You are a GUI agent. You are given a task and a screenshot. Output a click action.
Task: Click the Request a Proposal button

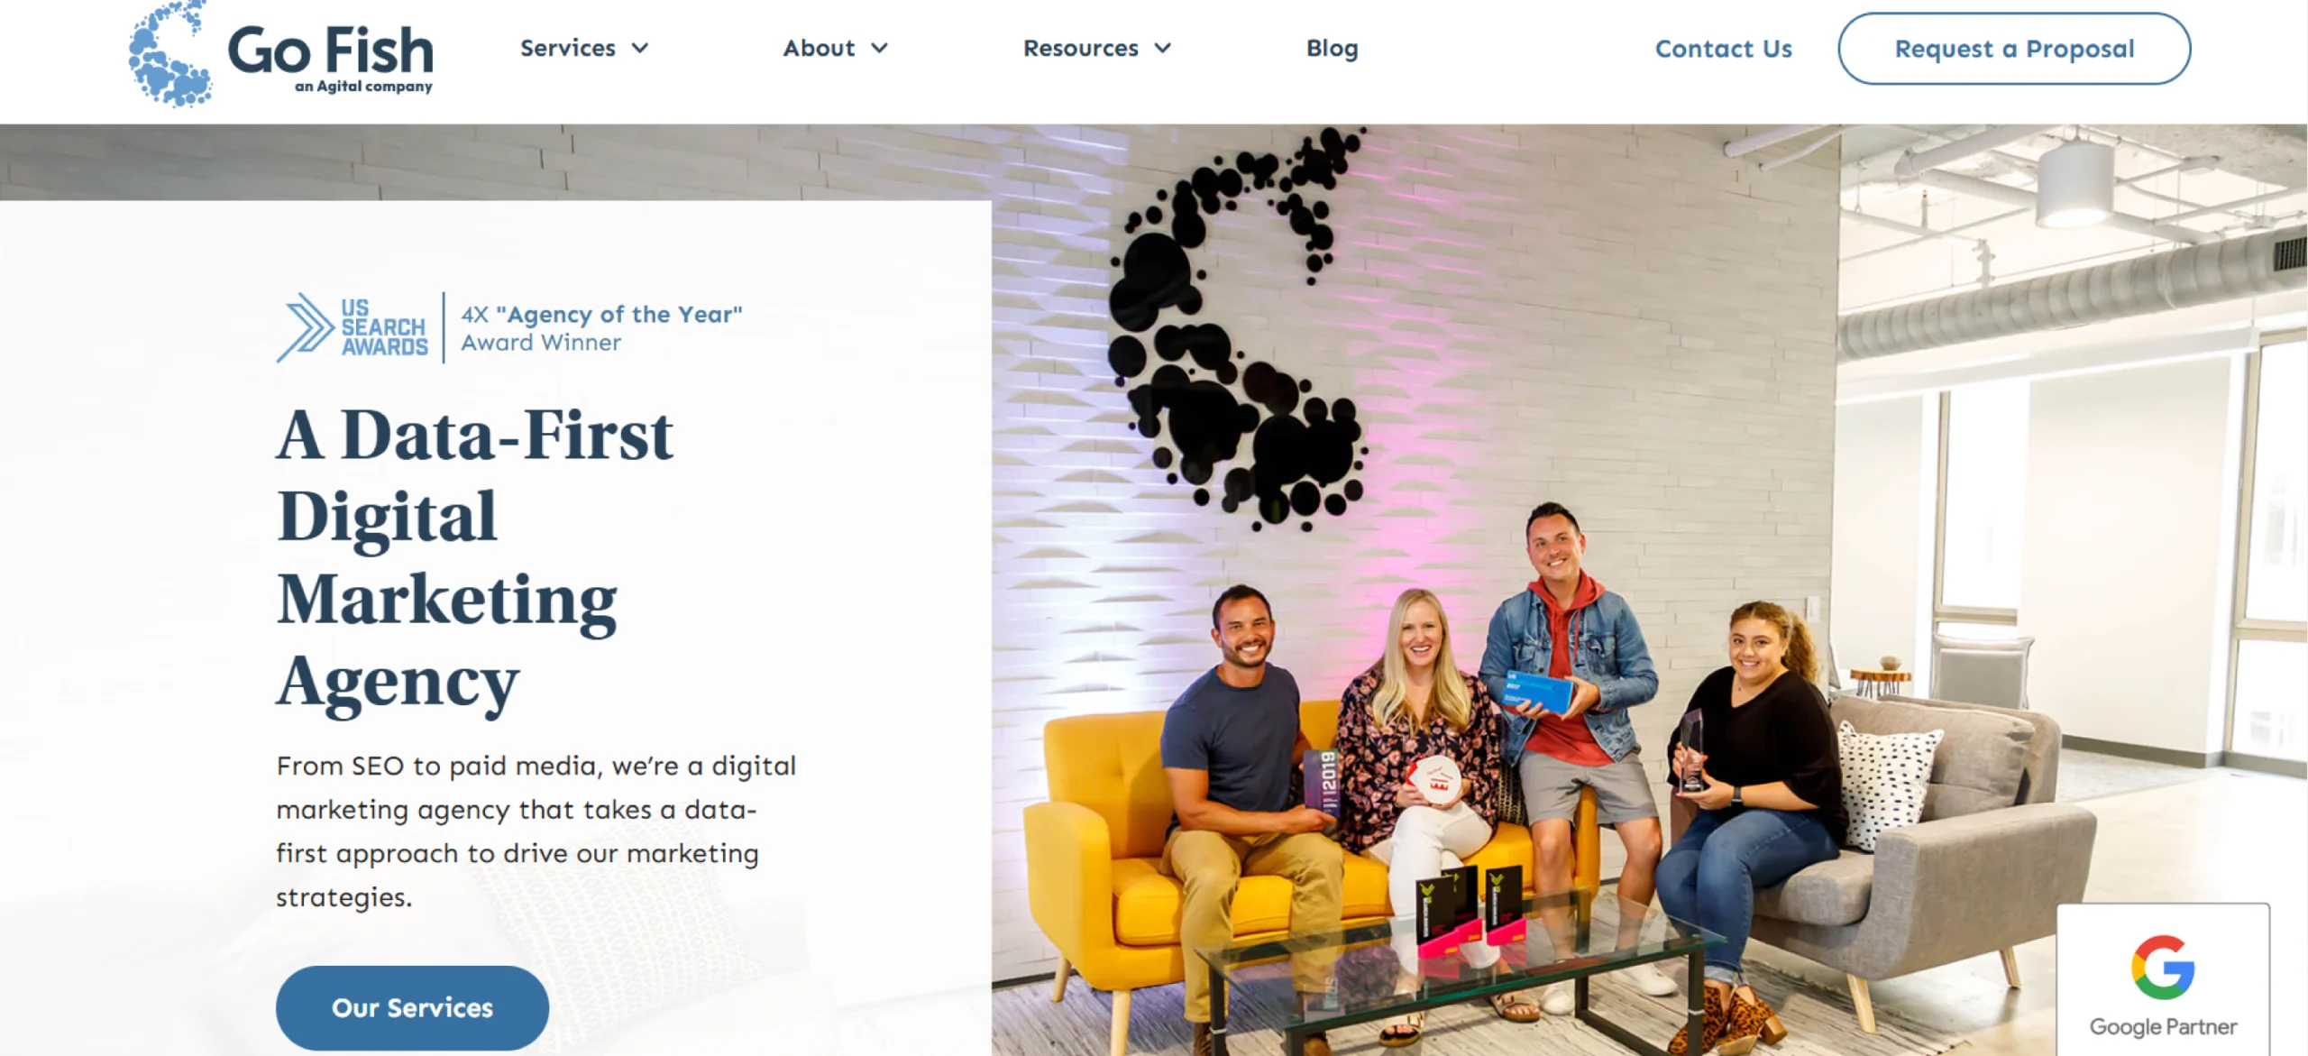pos(2014,49)
